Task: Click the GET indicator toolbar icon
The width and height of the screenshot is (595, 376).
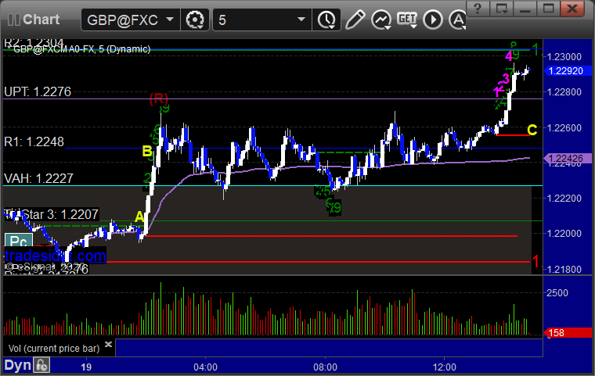Action: [407, 20]
